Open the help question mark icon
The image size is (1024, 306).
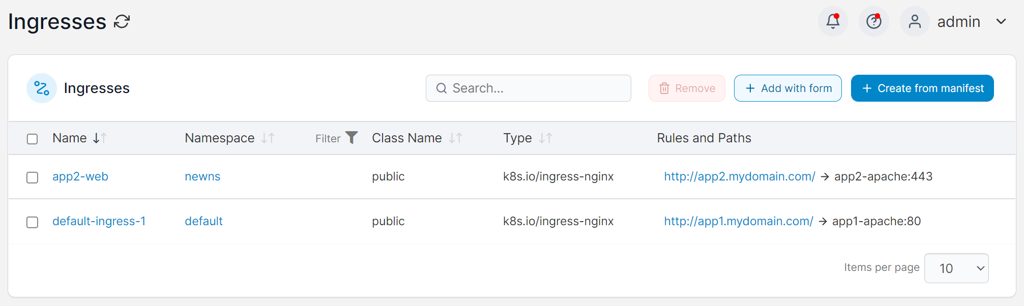[874, 21]
